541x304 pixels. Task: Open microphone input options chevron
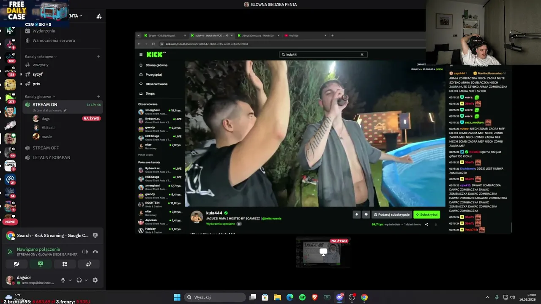click(x=70, y=280)
